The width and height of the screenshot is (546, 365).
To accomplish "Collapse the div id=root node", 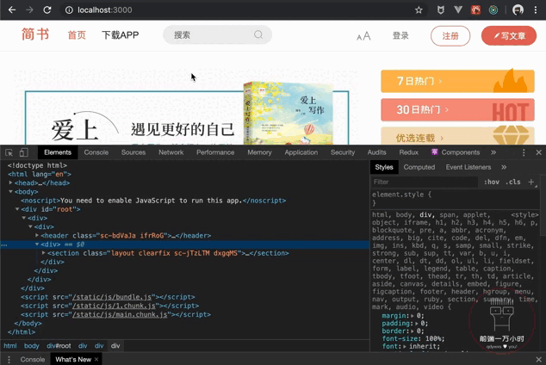I will point(17,209).
